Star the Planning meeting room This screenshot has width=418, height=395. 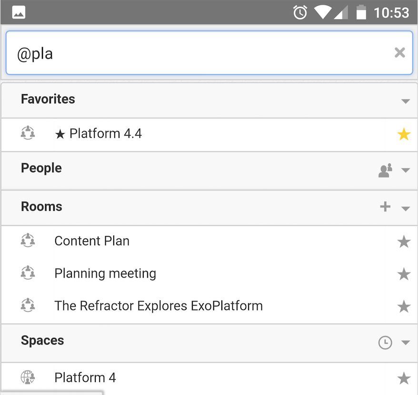(404, 274)
